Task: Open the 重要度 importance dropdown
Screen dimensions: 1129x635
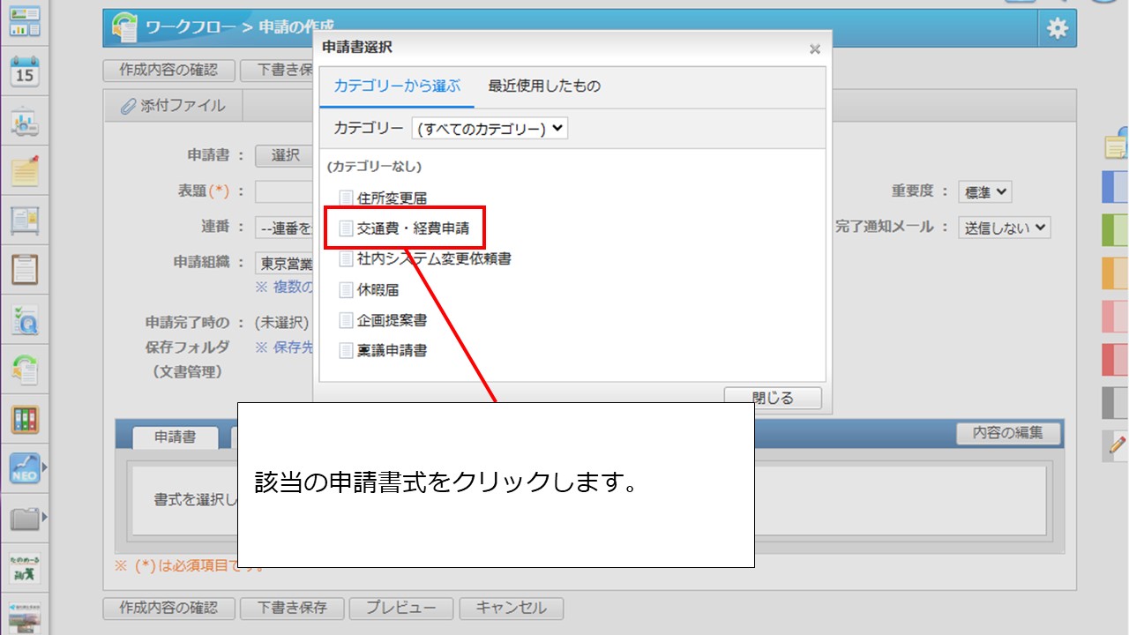Action: coord(984,191)
